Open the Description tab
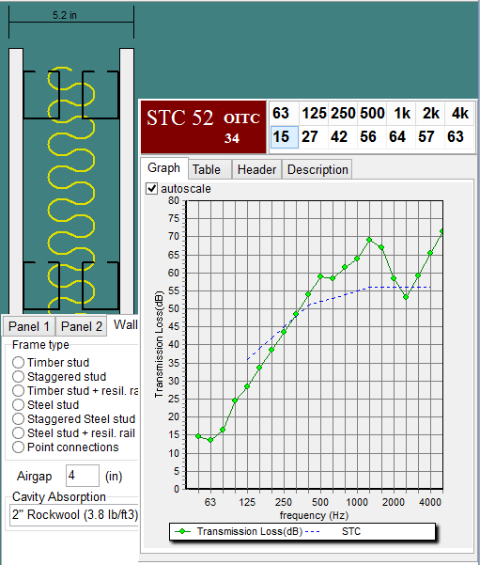 pos(317,169)
